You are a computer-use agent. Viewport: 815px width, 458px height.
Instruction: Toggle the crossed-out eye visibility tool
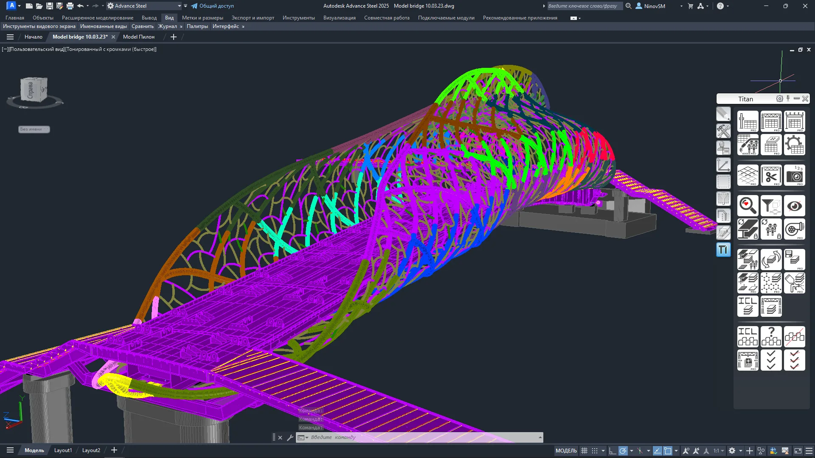(794, 206)
